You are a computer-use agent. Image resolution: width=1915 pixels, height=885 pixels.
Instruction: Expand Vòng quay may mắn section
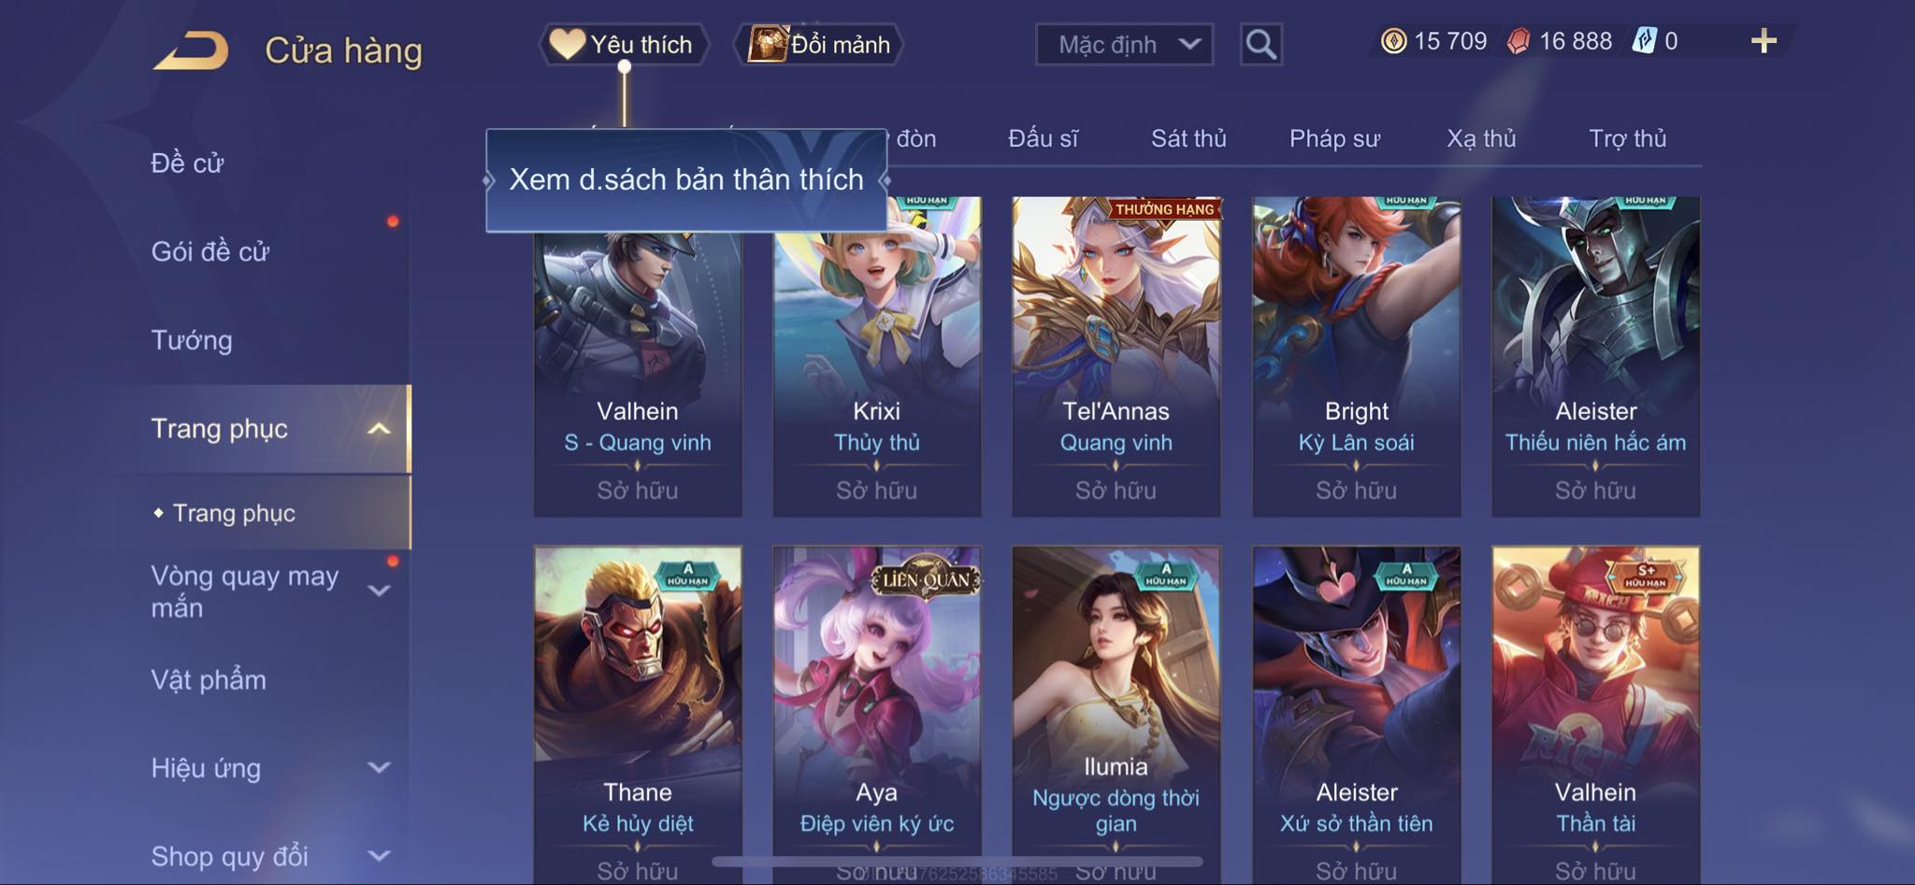tap(379, 591)
